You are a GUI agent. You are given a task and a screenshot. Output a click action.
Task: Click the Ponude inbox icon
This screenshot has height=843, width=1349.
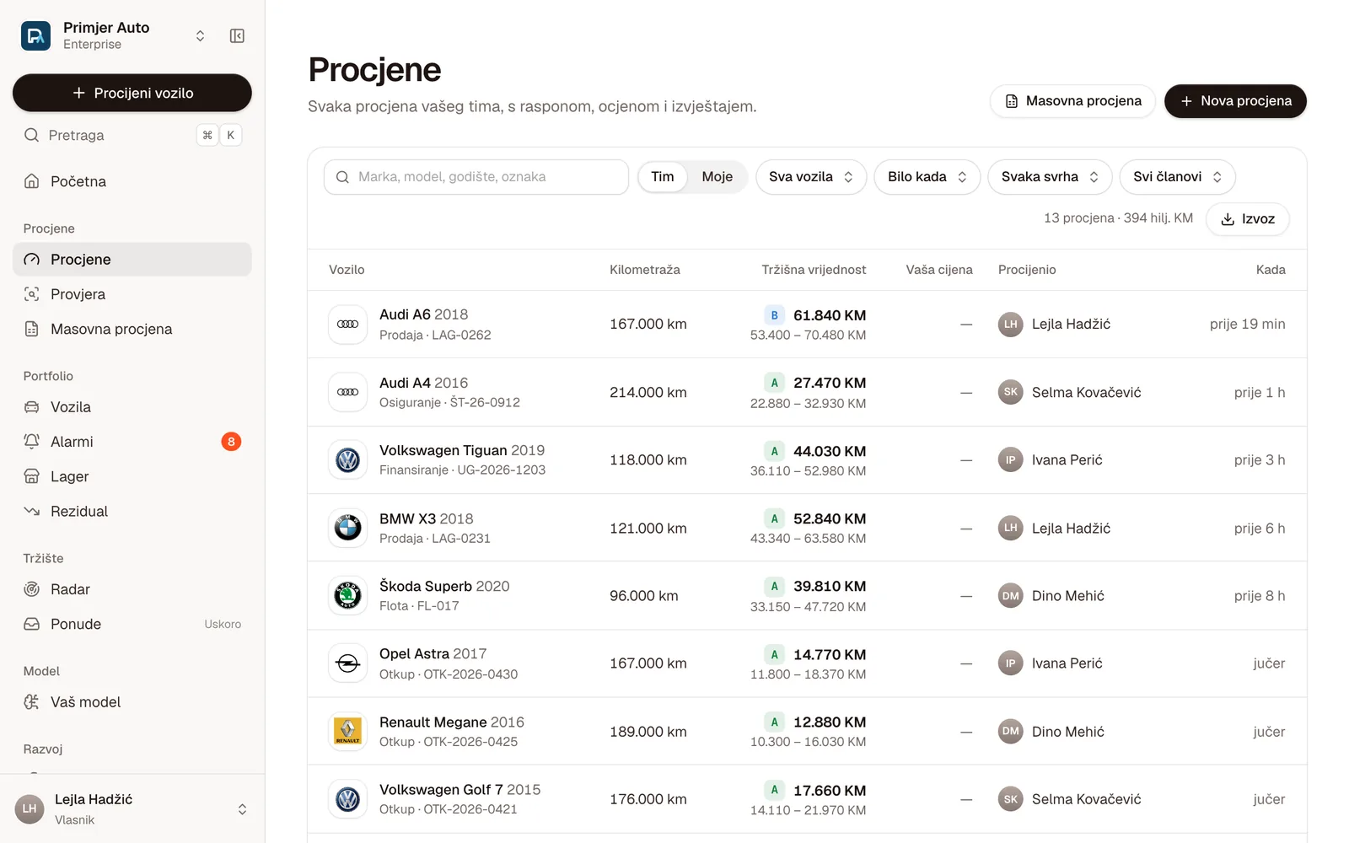click(32, 624)
